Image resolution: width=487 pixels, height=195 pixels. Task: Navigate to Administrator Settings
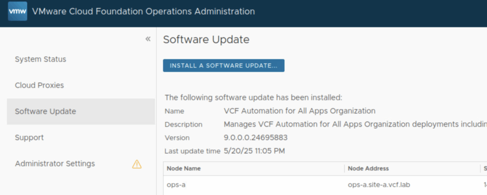(55, 164)
